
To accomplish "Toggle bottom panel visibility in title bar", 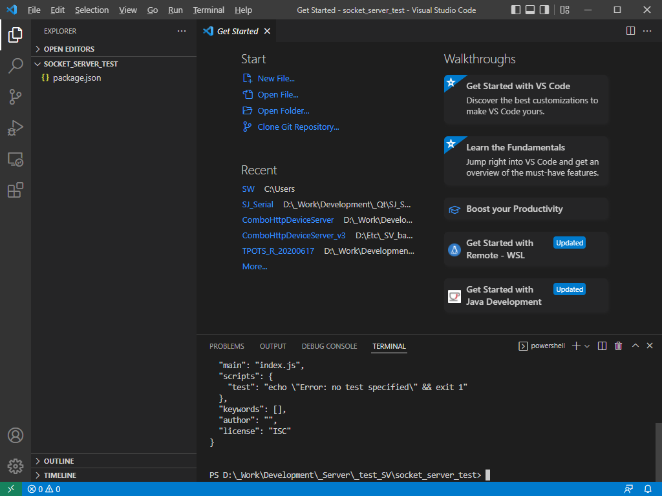I will click(530, 10).
